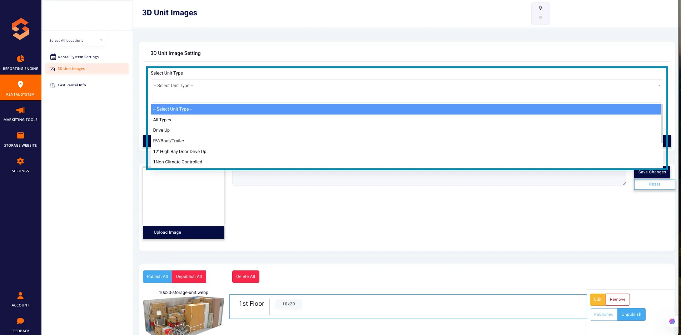This screenshot has width=681, height=335.
Task: Open the 10x20-storage-unit.webp thumbnail
Action: click(x=184, y=315)
